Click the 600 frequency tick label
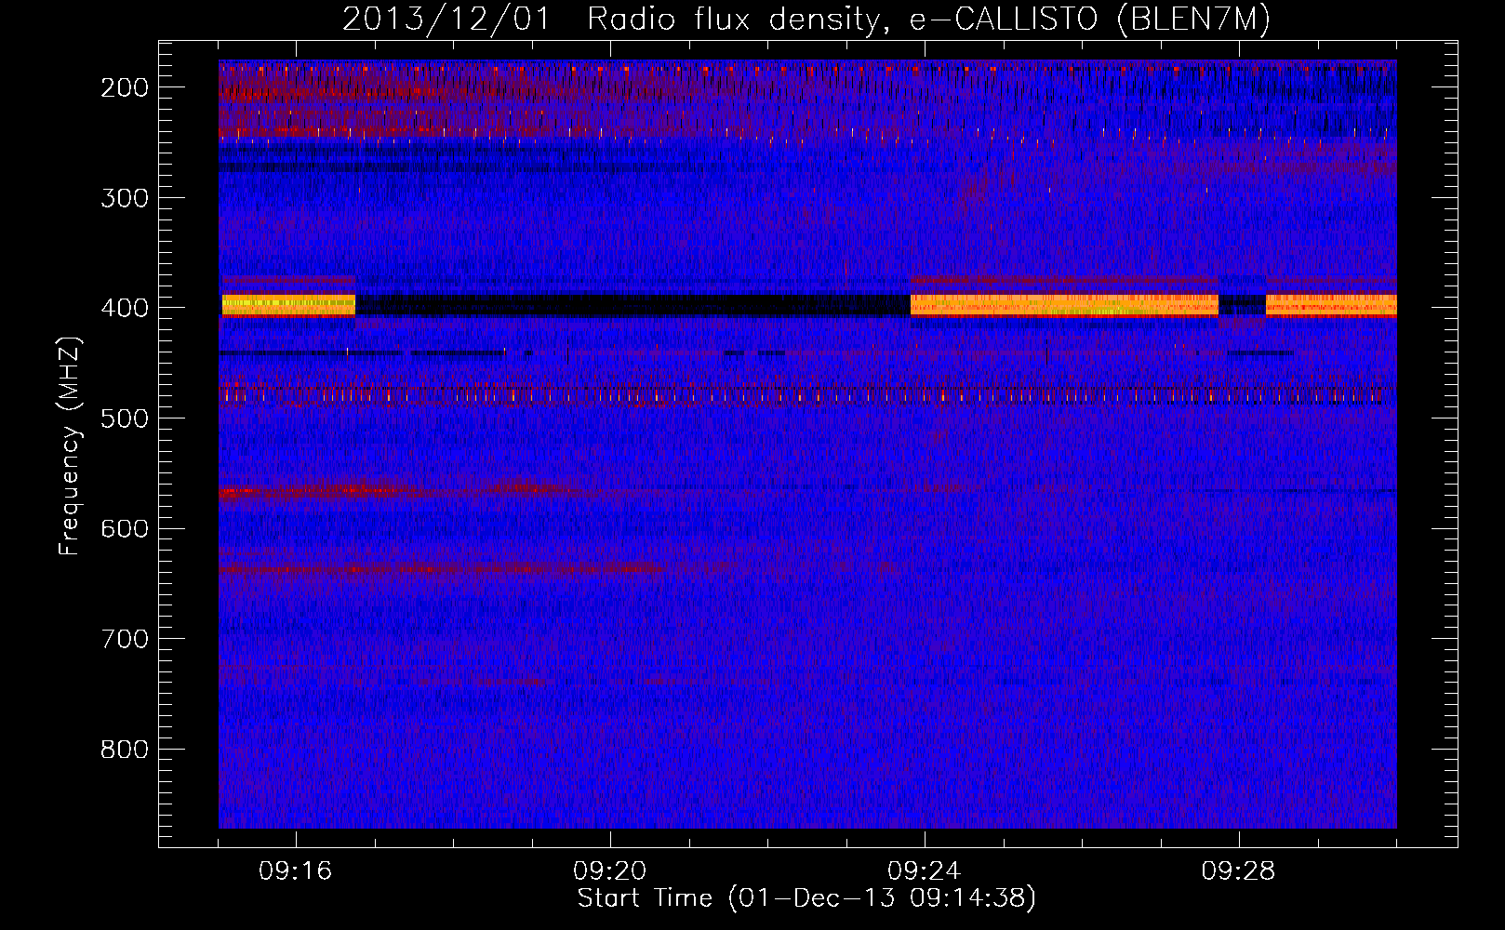Image resolution: width=1505 pixels, height=930 pixels. [124, 529]
